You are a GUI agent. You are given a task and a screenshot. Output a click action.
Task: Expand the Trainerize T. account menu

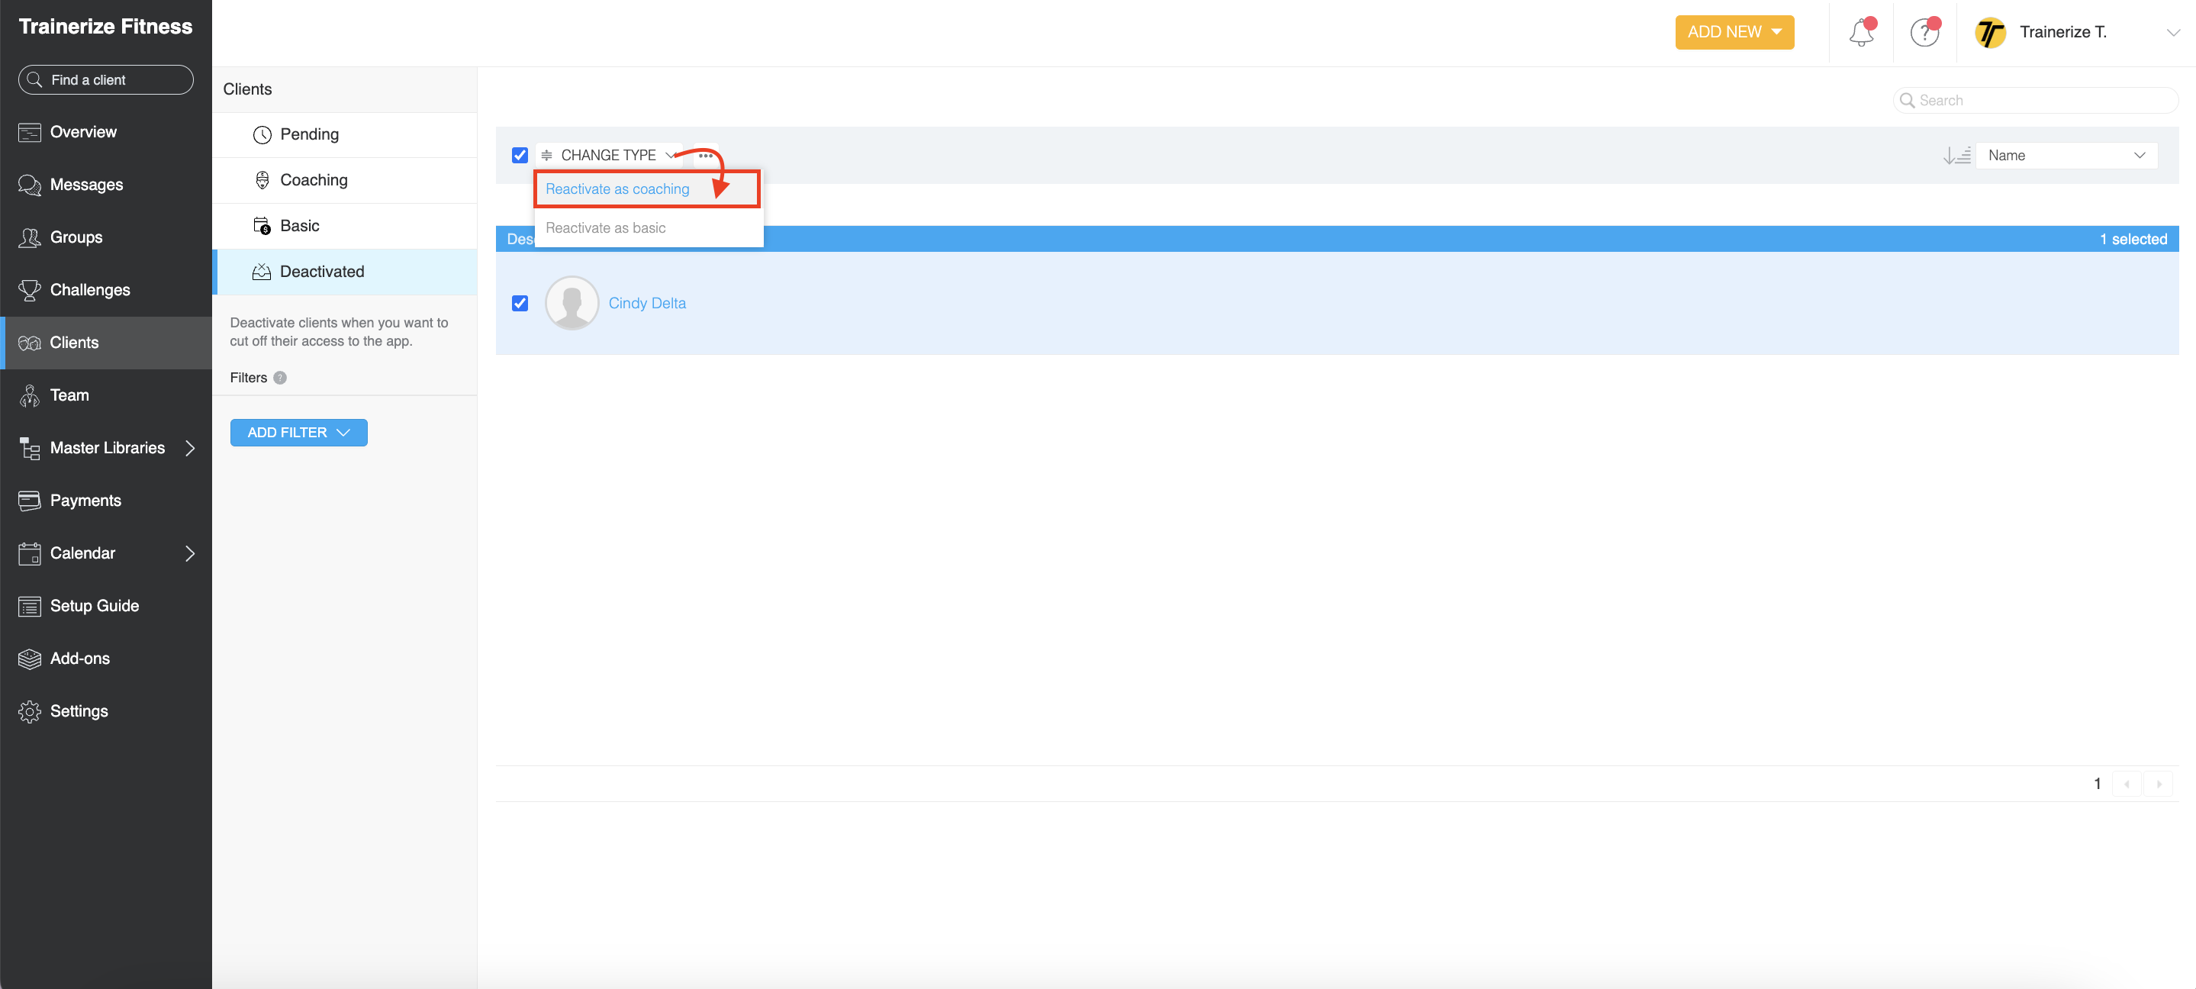click(2173, 32)
